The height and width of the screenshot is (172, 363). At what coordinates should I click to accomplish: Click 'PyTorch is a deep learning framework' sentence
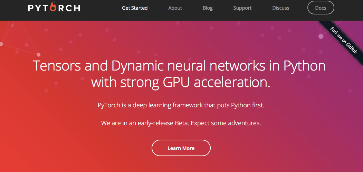181,106
